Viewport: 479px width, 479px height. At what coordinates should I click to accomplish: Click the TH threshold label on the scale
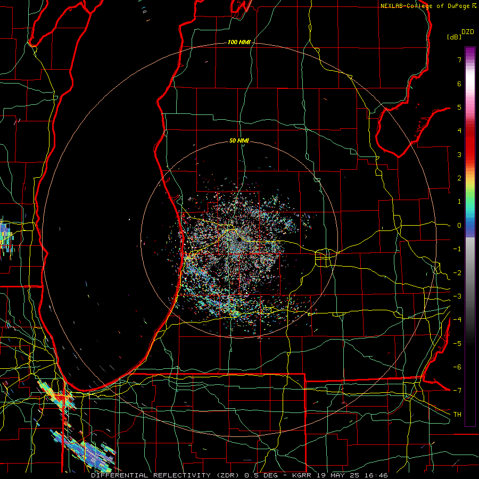coord(457,415)
